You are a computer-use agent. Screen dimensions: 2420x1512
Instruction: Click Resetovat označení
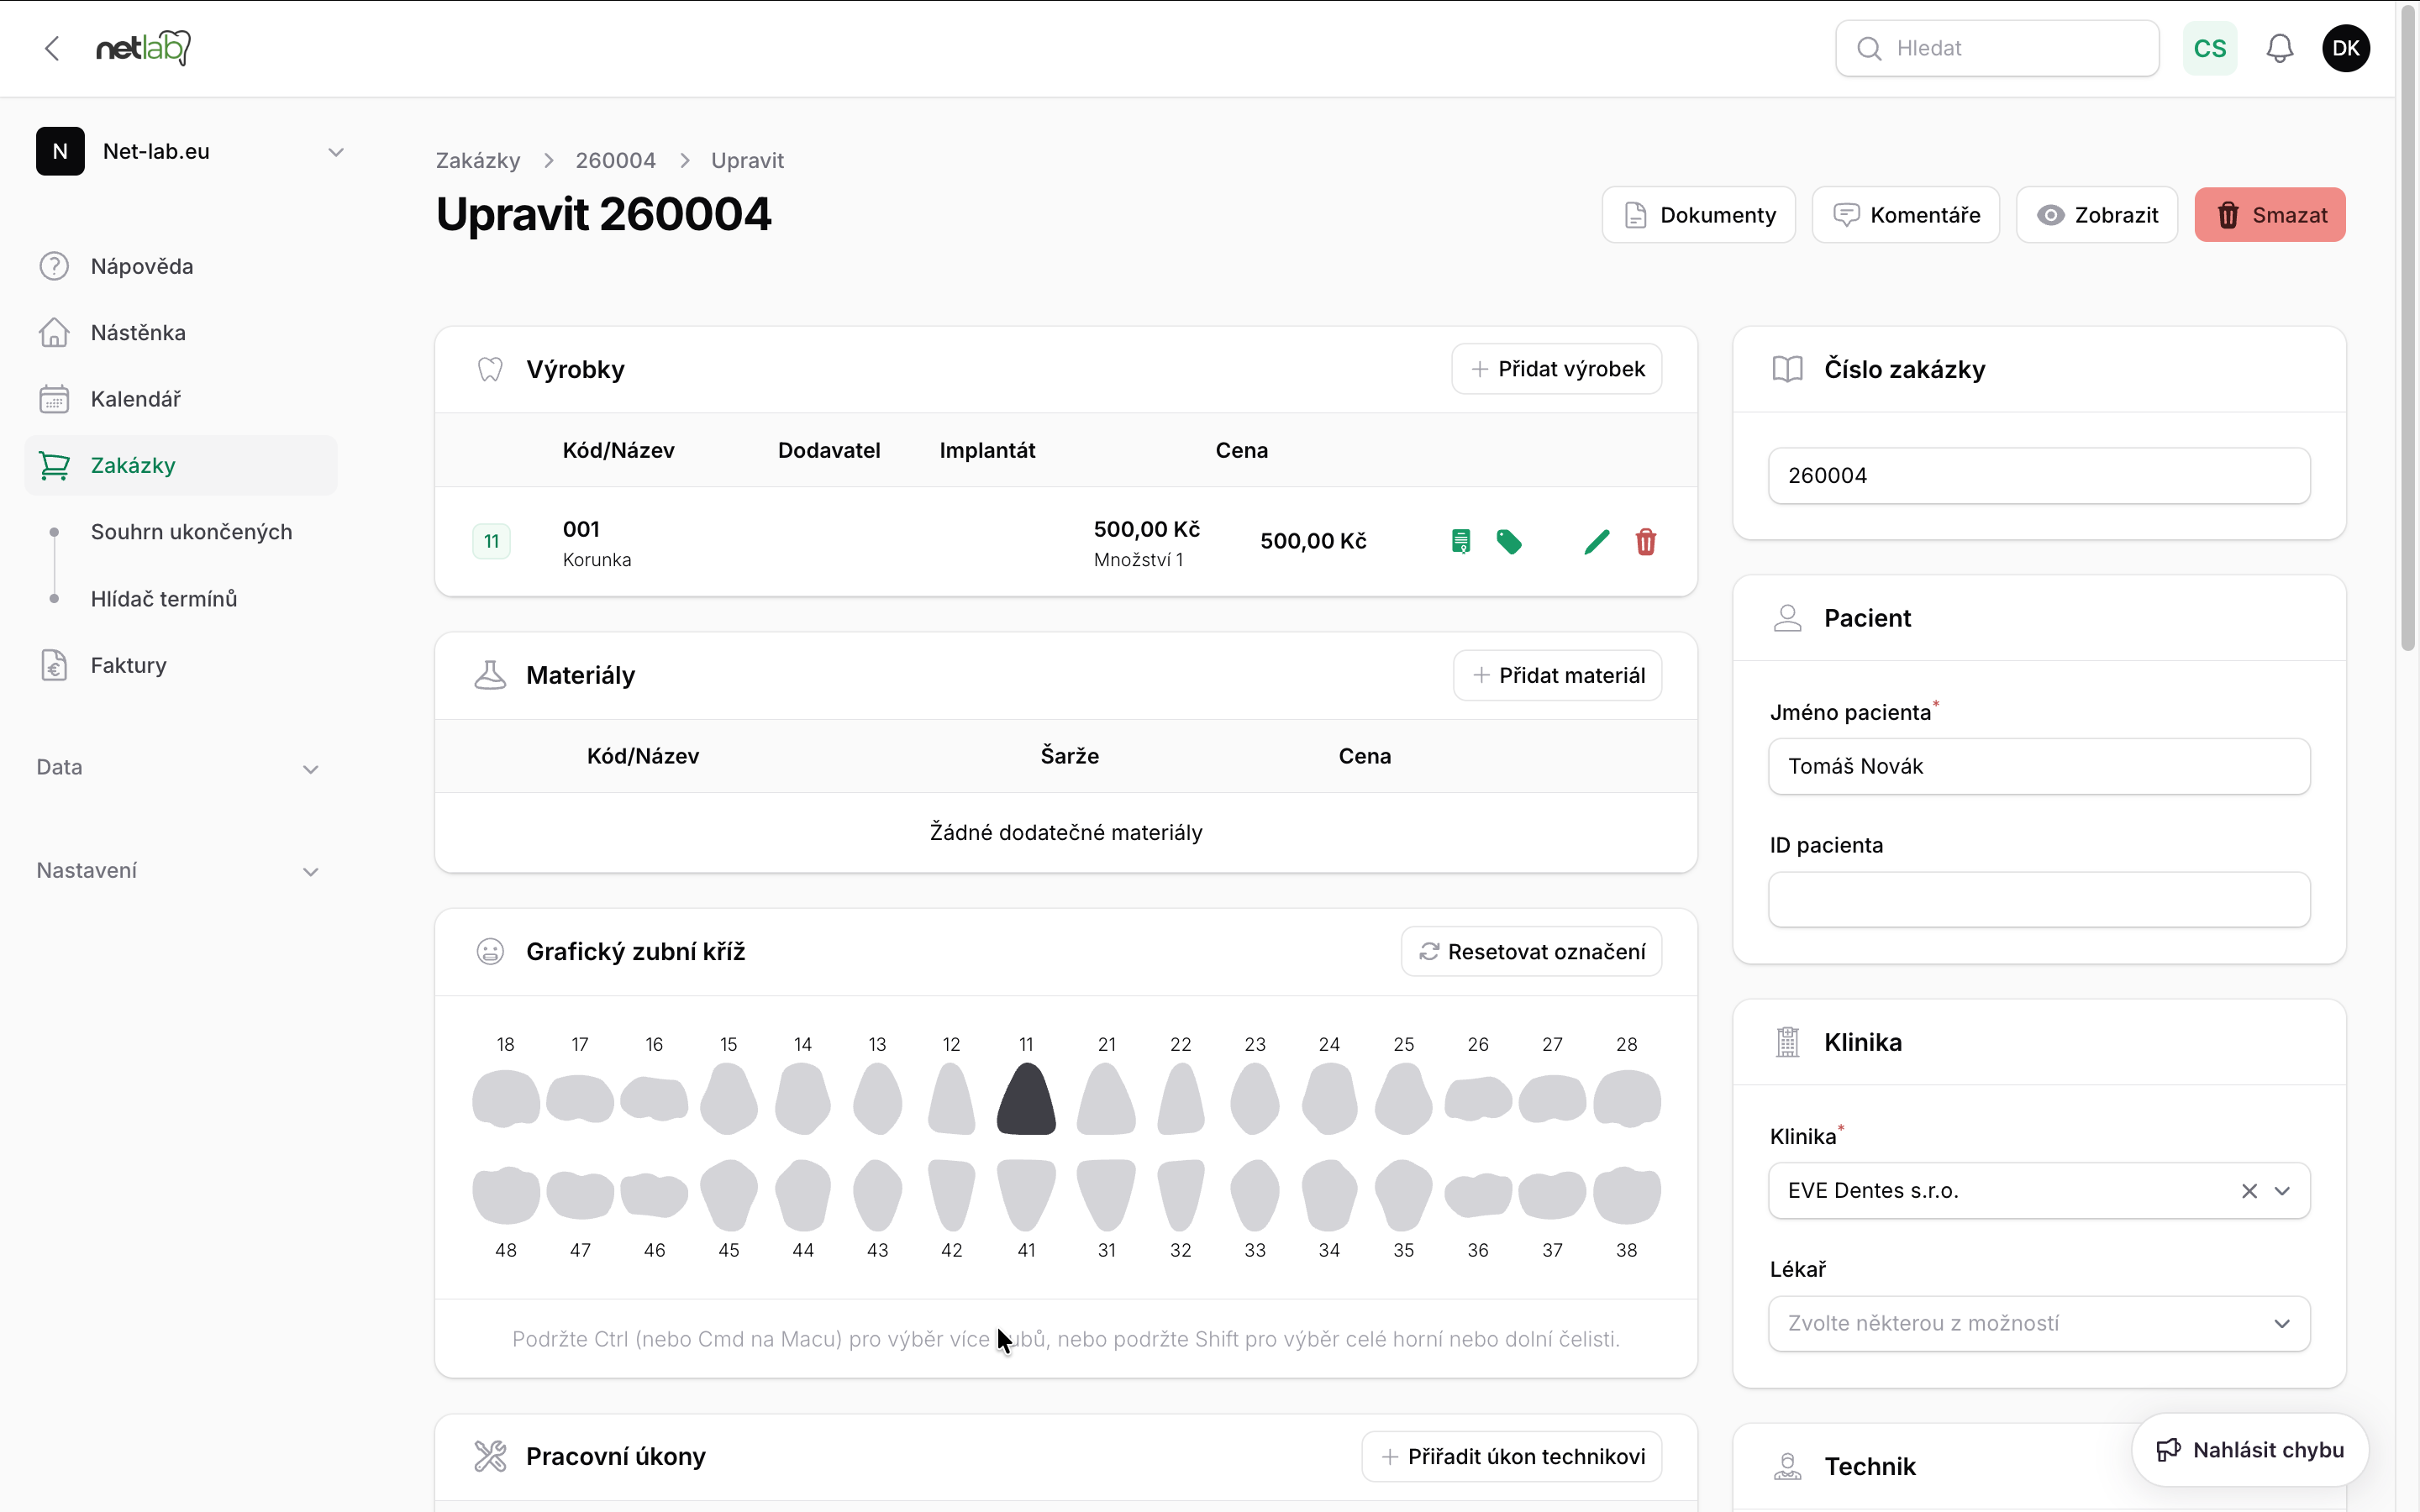coord(1531,951)
